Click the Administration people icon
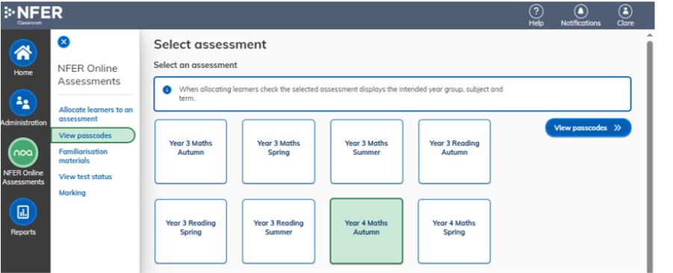 (x=23, y=103)
